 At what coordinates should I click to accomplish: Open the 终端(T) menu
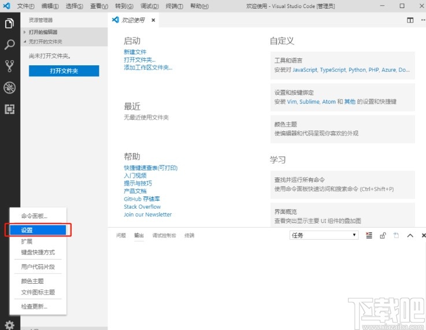[175, 6]
